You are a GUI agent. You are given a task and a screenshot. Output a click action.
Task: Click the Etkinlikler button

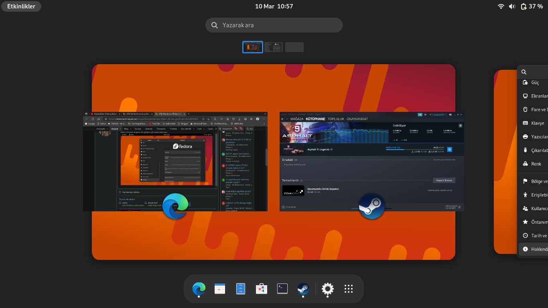(21, 6)
